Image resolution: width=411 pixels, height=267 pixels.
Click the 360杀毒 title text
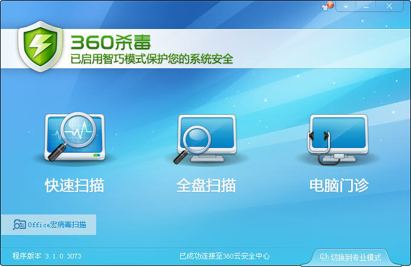pyautogui.click(x=111, y=42)
